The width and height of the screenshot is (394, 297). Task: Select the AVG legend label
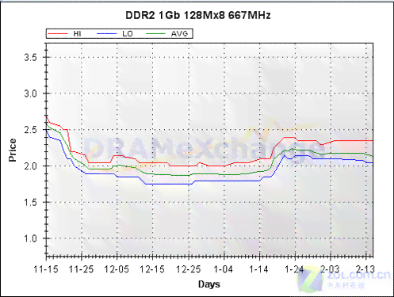pyautogui.click(x=179, y=34)
